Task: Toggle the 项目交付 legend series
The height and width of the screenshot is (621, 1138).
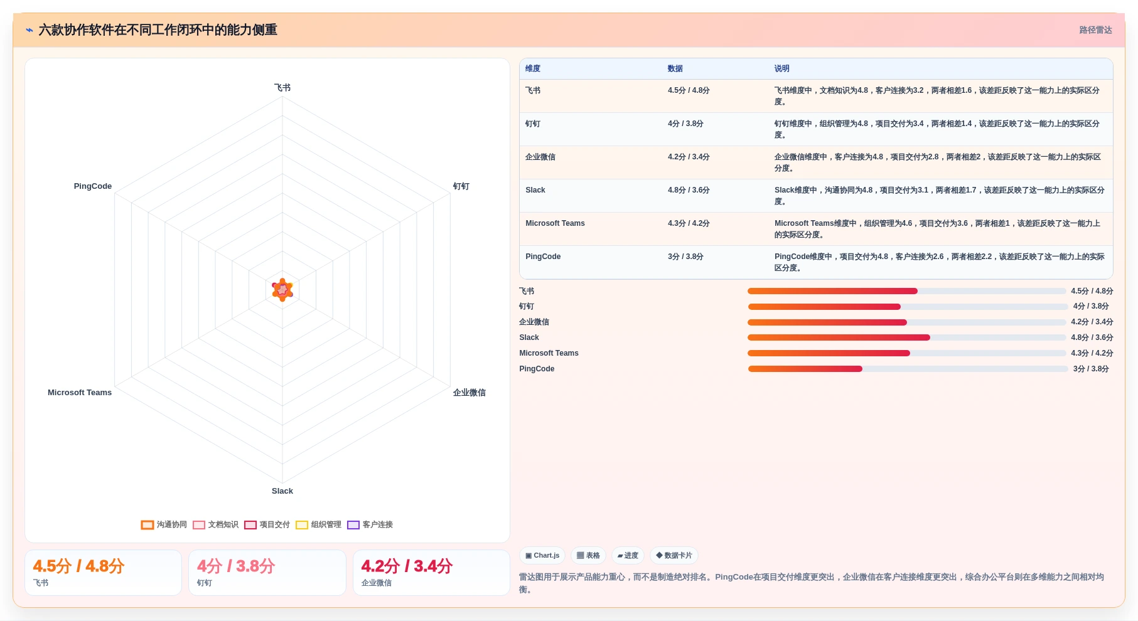Action: (267, 524)
